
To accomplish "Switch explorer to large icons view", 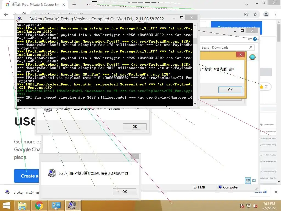I will point(254,181).
